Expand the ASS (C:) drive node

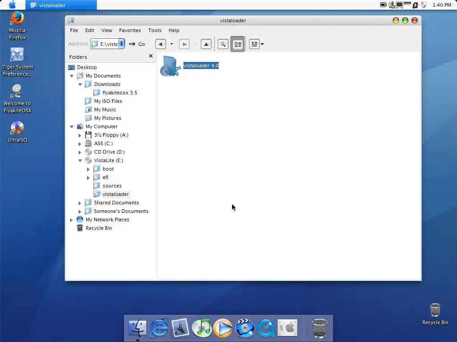(x=80, y=144)
